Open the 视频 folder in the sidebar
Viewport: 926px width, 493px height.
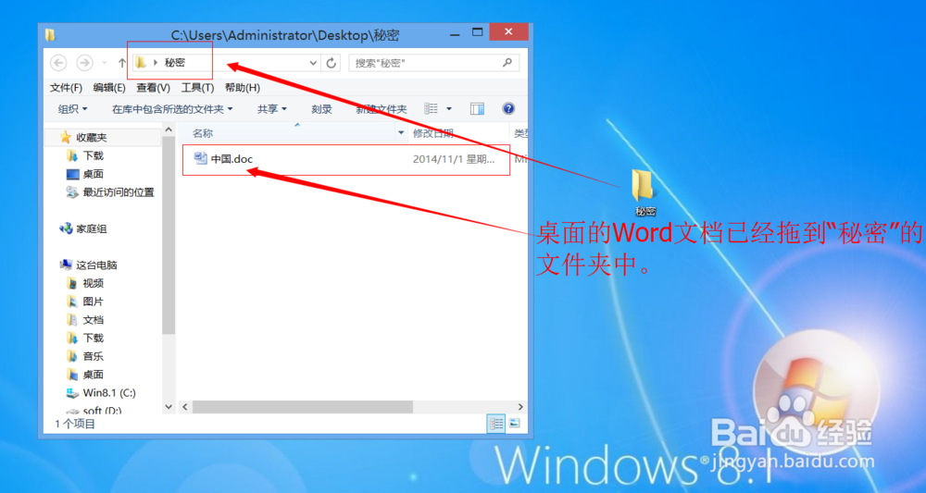point(94,284)
